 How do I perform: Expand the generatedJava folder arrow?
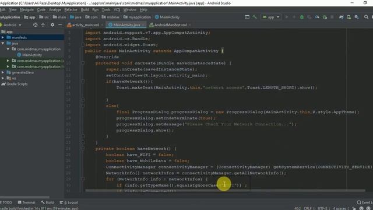(2, 72)
